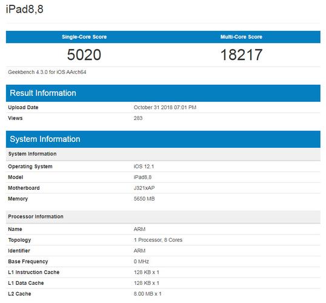Click the iOS 12.1 value
The height and width of the screenshot is (303, 326).
(x=144, y=167)
